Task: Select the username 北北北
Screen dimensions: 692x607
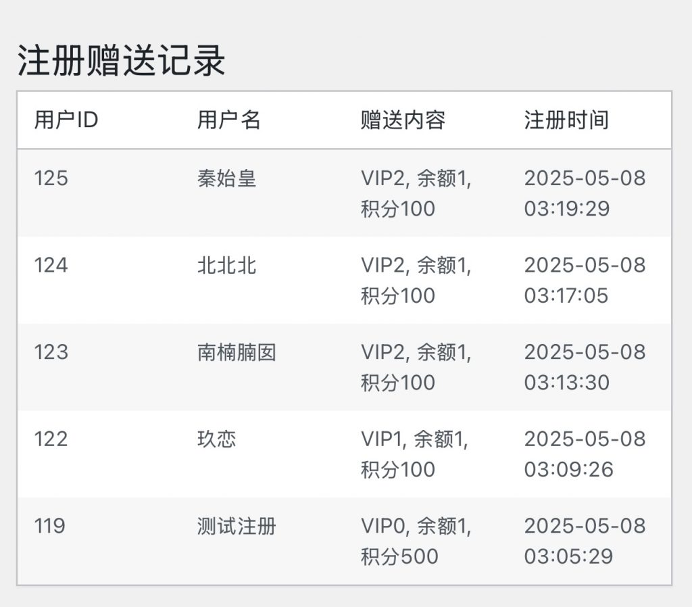Action: [227, 265]
